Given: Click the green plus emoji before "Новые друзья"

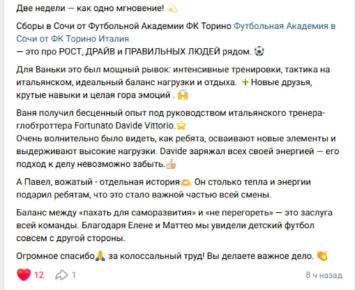Looking at the screenshot, I should coord(245,82).
